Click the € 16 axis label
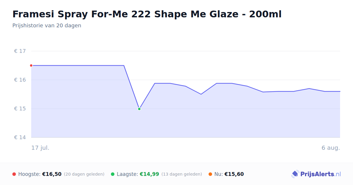Screen dimensions: 353x185 [20, 80]
